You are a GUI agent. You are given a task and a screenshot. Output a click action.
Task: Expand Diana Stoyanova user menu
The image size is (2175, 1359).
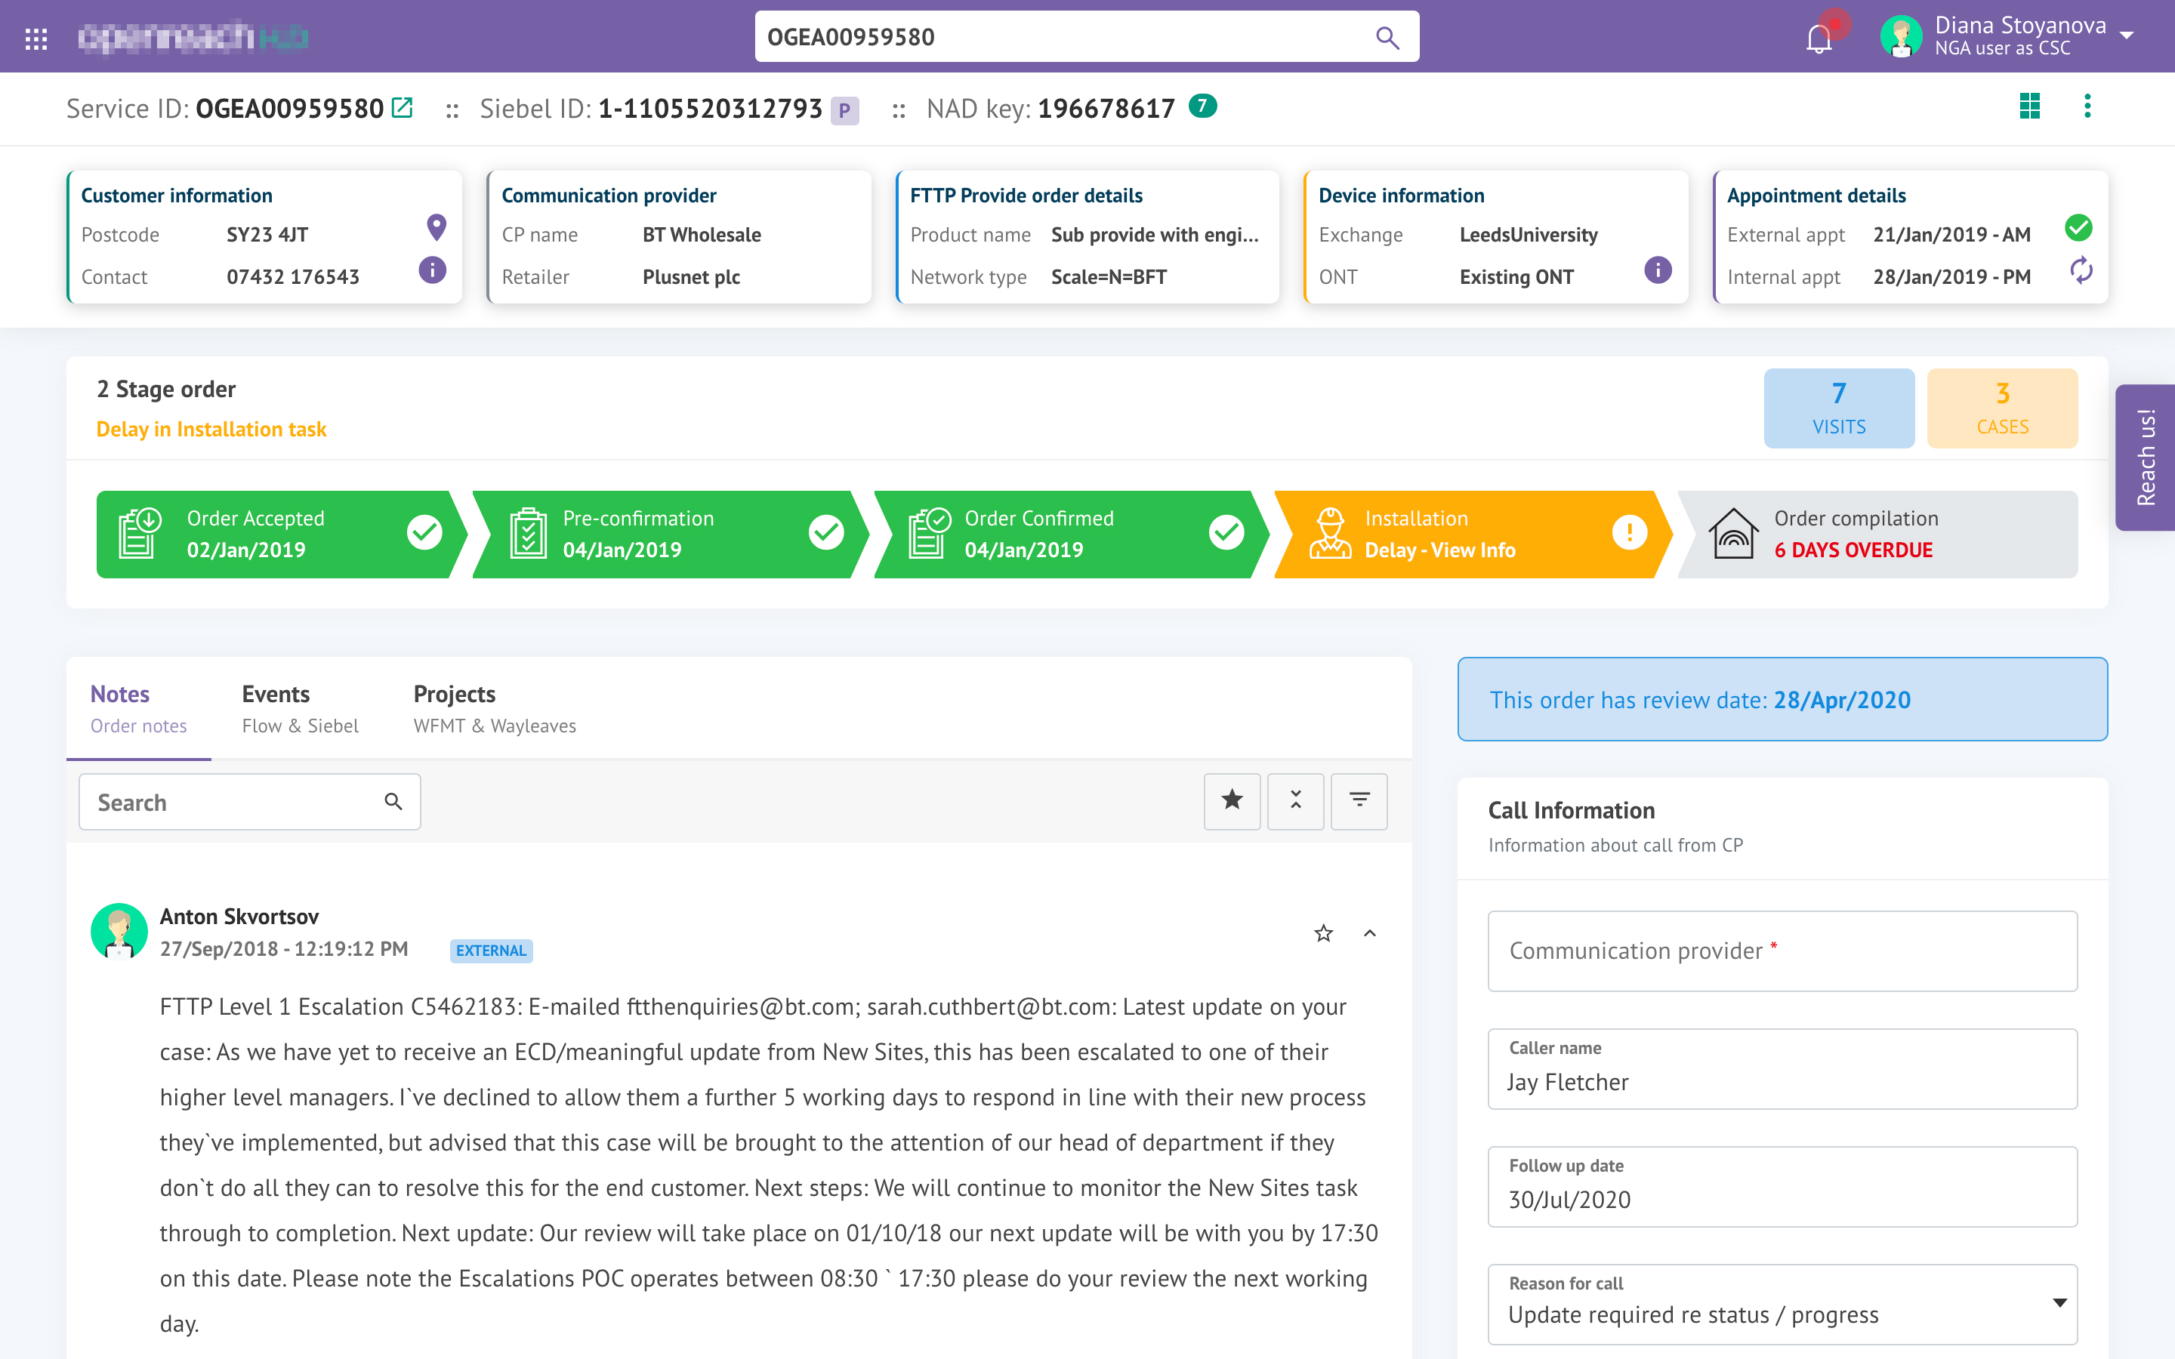click(x=2127, y=36)
